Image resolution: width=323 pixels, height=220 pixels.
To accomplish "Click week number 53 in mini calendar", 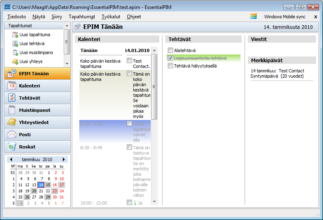I will coord(13,172).
